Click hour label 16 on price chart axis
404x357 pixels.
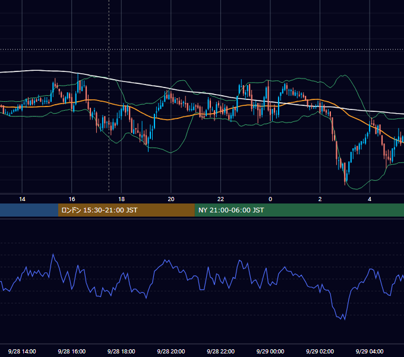[72, 199]
